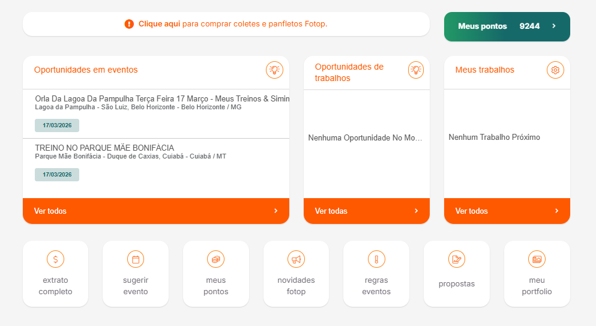This screenshot has width=596, height=326.
Task: Click the orange alert icon in banner
Action: (x=129, y=24)
